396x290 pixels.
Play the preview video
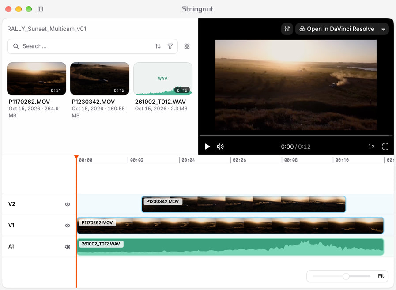tap(207, 147)
